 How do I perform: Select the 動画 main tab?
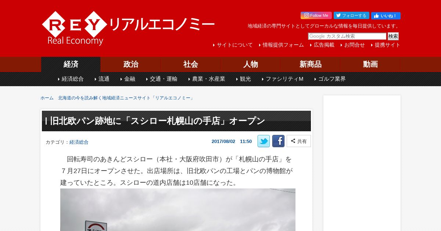pos(370,64)
